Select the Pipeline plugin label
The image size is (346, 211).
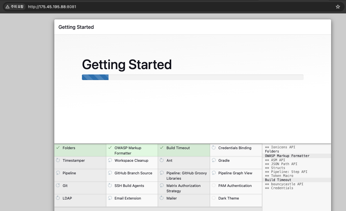click(x=69, y=173)
